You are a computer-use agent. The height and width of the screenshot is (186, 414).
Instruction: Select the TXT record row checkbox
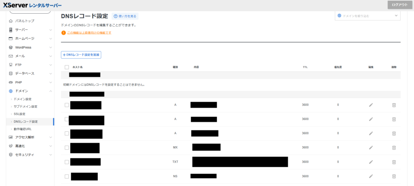(x=67, y=162)
